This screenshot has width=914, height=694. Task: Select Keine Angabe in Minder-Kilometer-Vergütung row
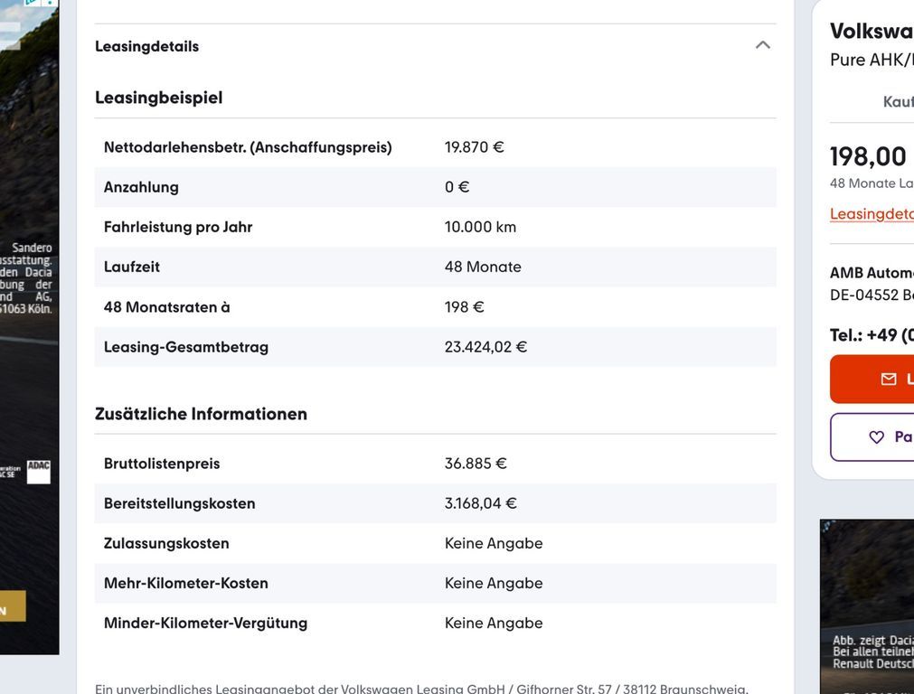(x=493, y=624)
